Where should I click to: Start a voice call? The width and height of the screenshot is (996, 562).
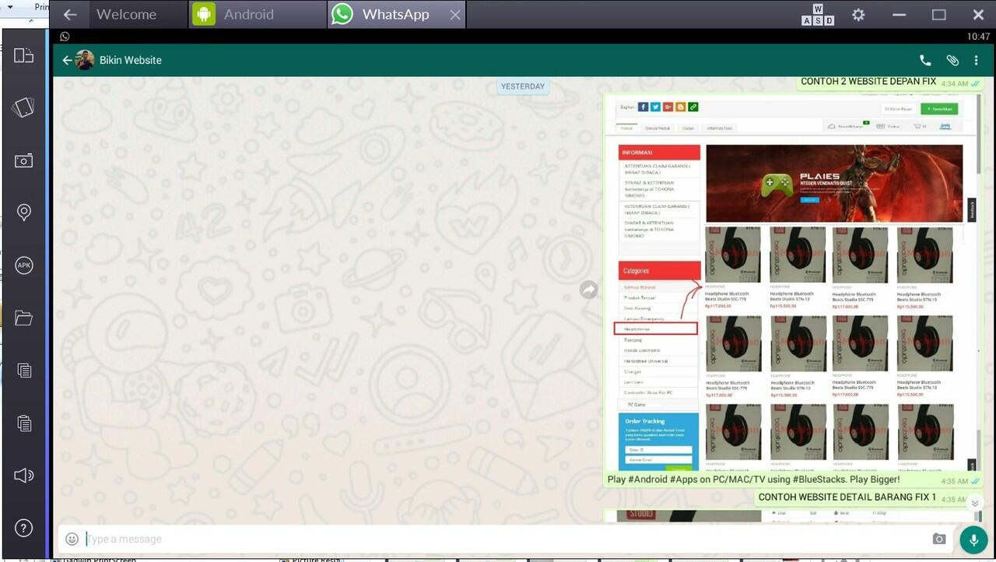[x=925, y=60]
